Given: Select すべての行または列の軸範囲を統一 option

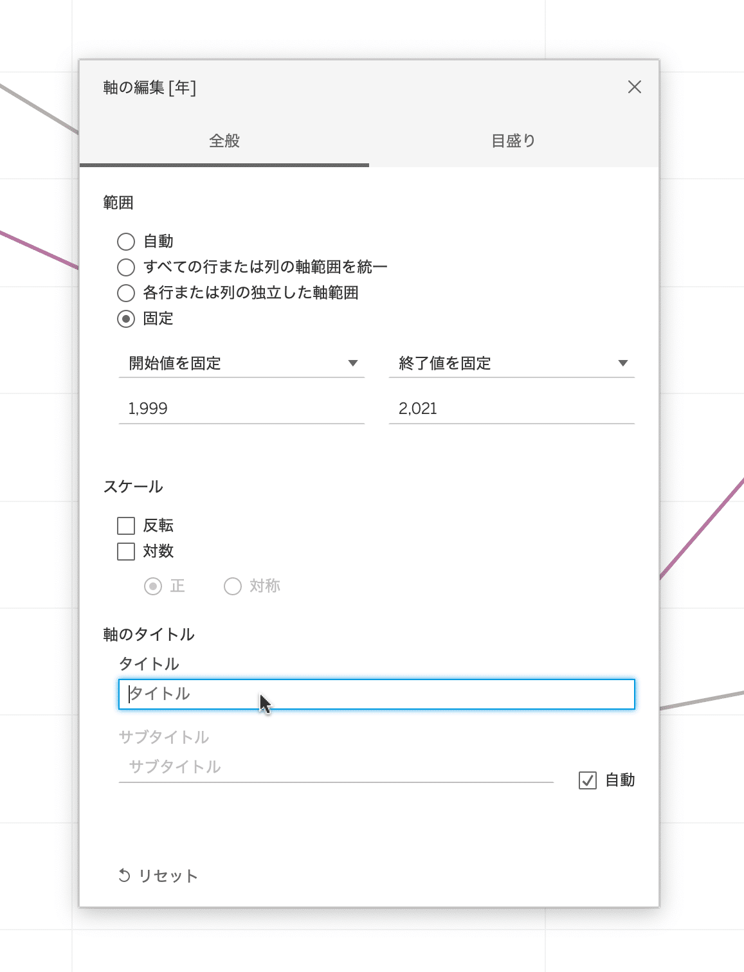Looking at the screenshot, I should coord(126,267).
